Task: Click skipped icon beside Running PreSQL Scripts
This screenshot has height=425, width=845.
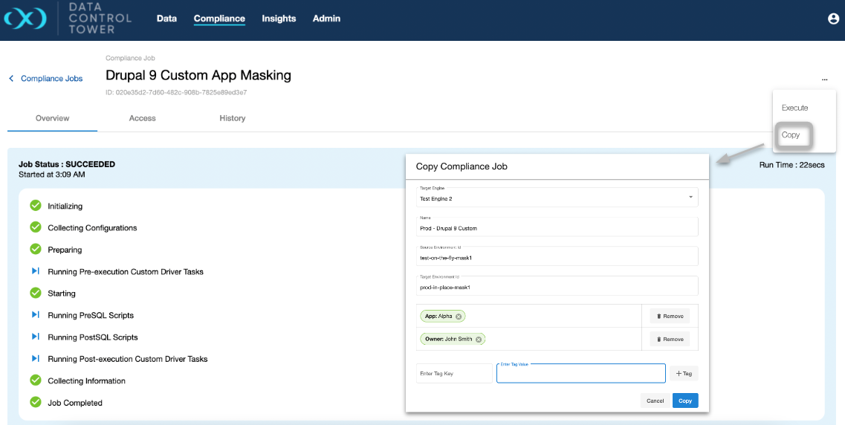Action: [35, 315]
